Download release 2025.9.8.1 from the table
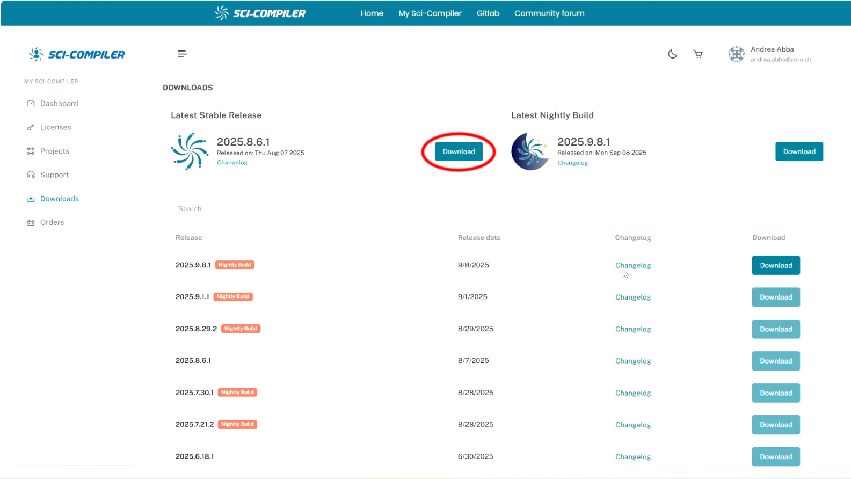 click(776, 265)
